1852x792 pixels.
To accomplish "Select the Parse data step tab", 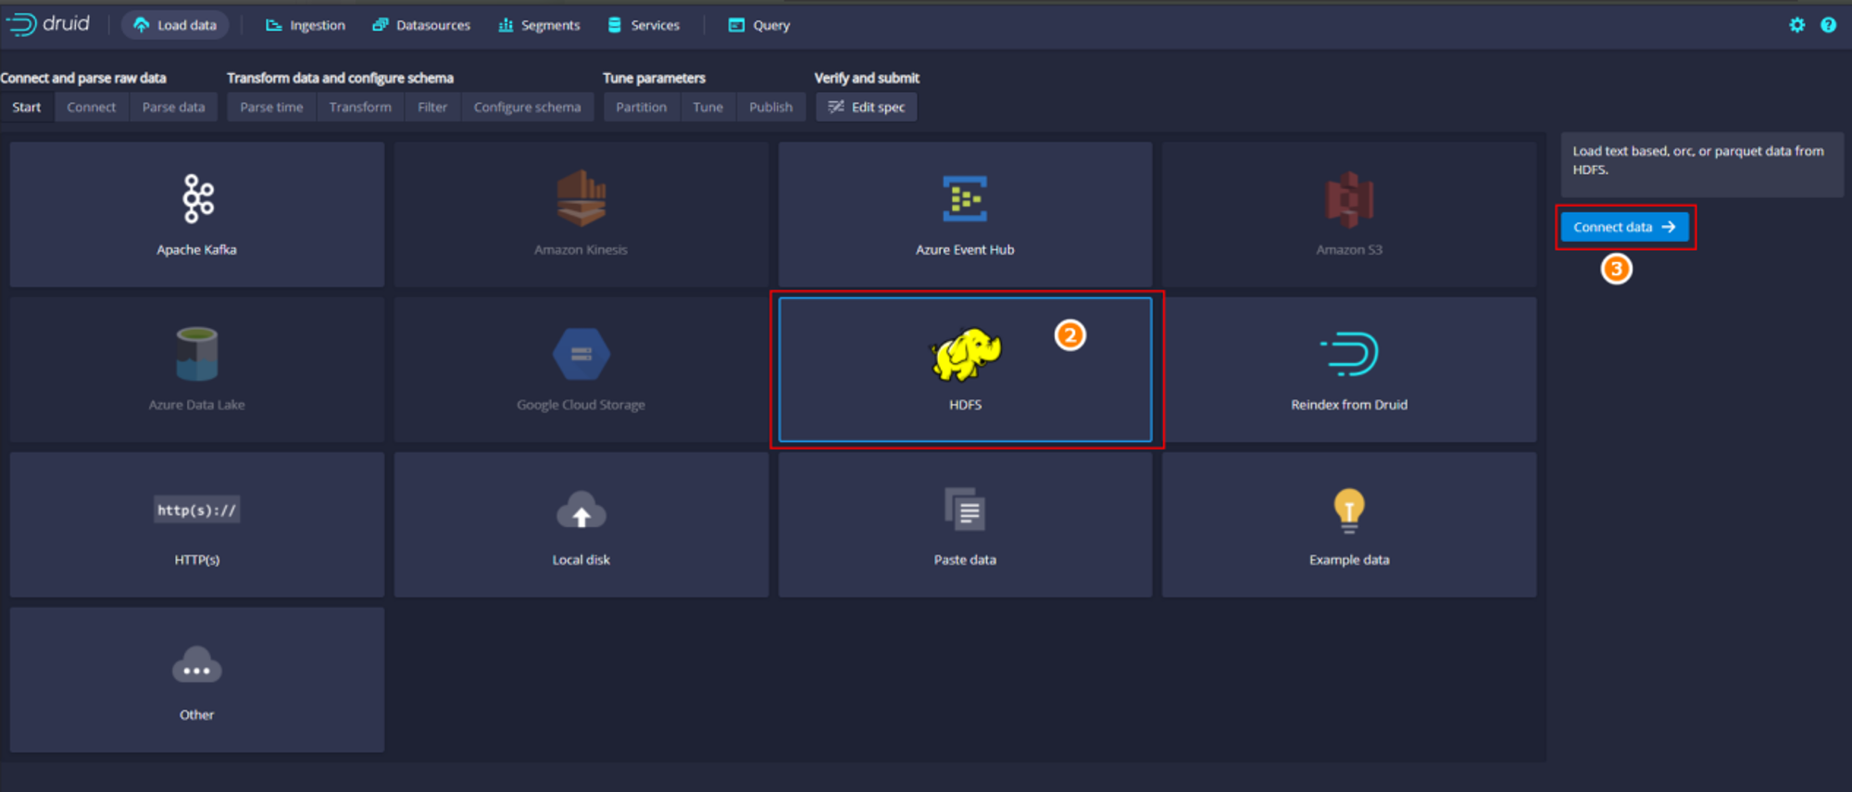I will (x=174, y=107).
